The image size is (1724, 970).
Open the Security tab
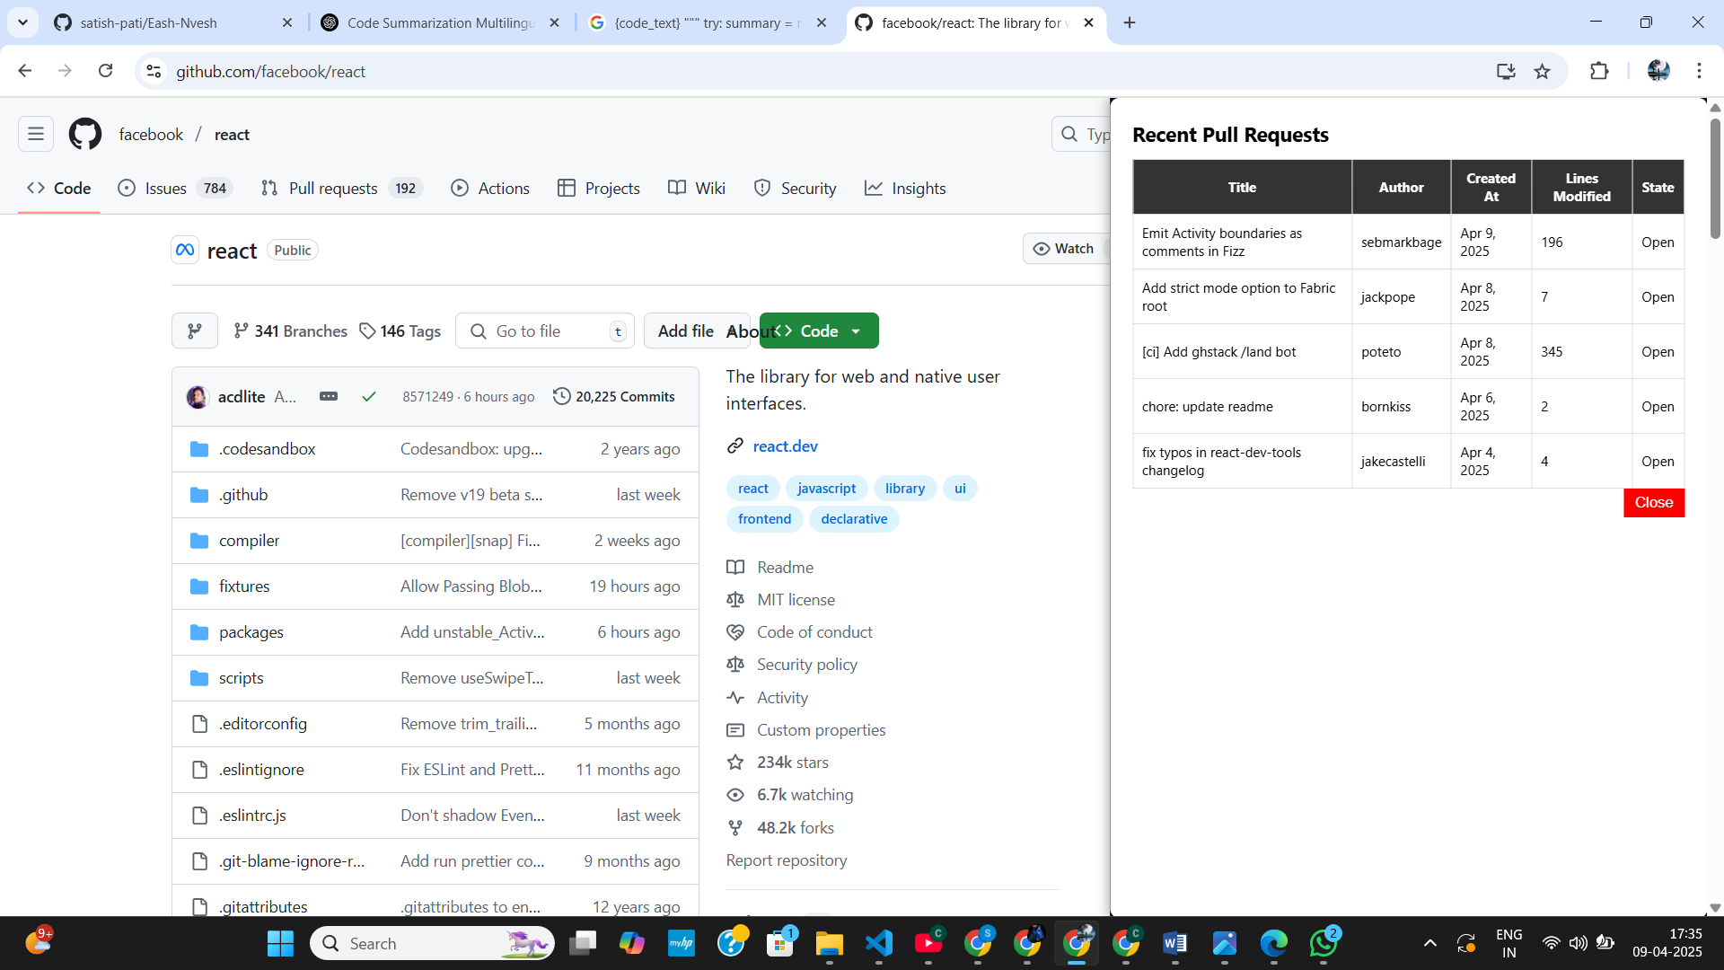click(796, 188)
